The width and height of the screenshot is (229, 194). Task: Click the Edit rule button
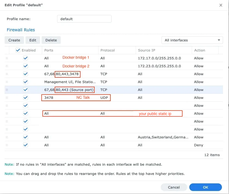[33, 40]
